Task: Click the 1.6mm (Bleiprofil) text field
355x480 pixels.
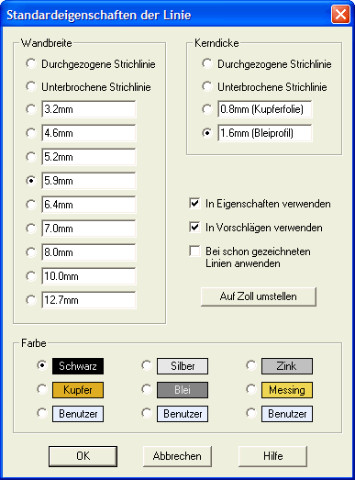Action: [x=265, y=133]
